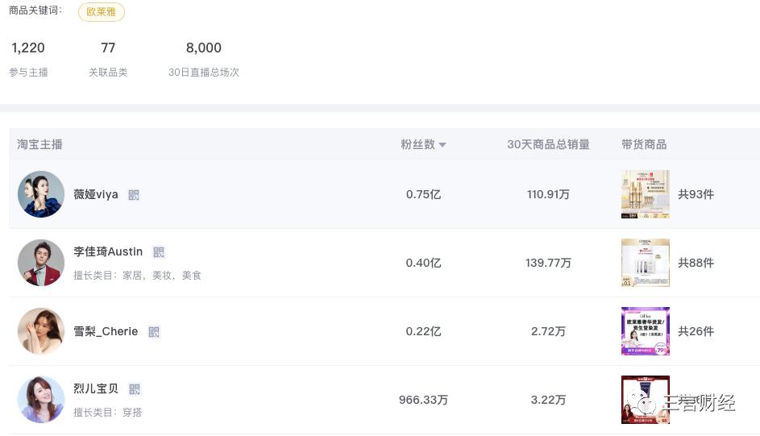View 雪梨_Cherie purple product thumbnail
Image resolution: width=760 pixels, height=436 pixels.
pyautogui.click(x=645, y=331)
